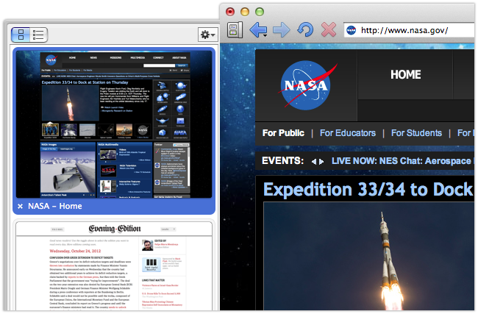478x314 pixels.
Task: Select the NASA - Home tab thumbnail
Action: [x=114, y=124]
